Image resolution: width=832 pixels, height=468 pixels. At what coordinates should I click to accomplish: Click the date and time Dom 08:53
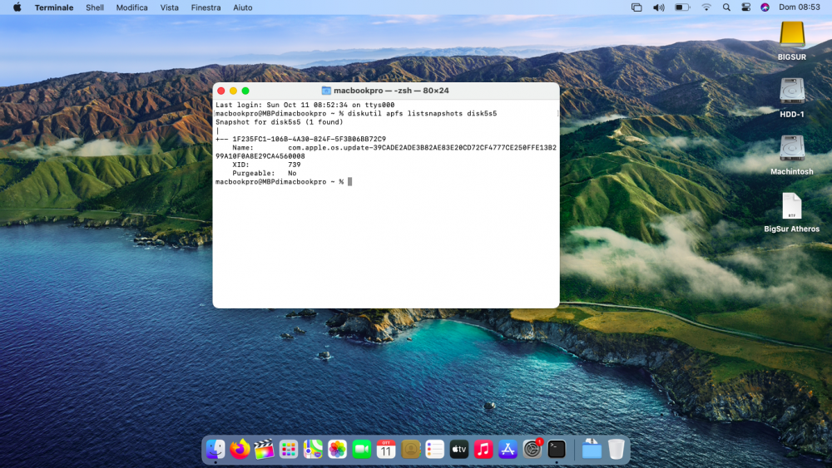point(799,7)
